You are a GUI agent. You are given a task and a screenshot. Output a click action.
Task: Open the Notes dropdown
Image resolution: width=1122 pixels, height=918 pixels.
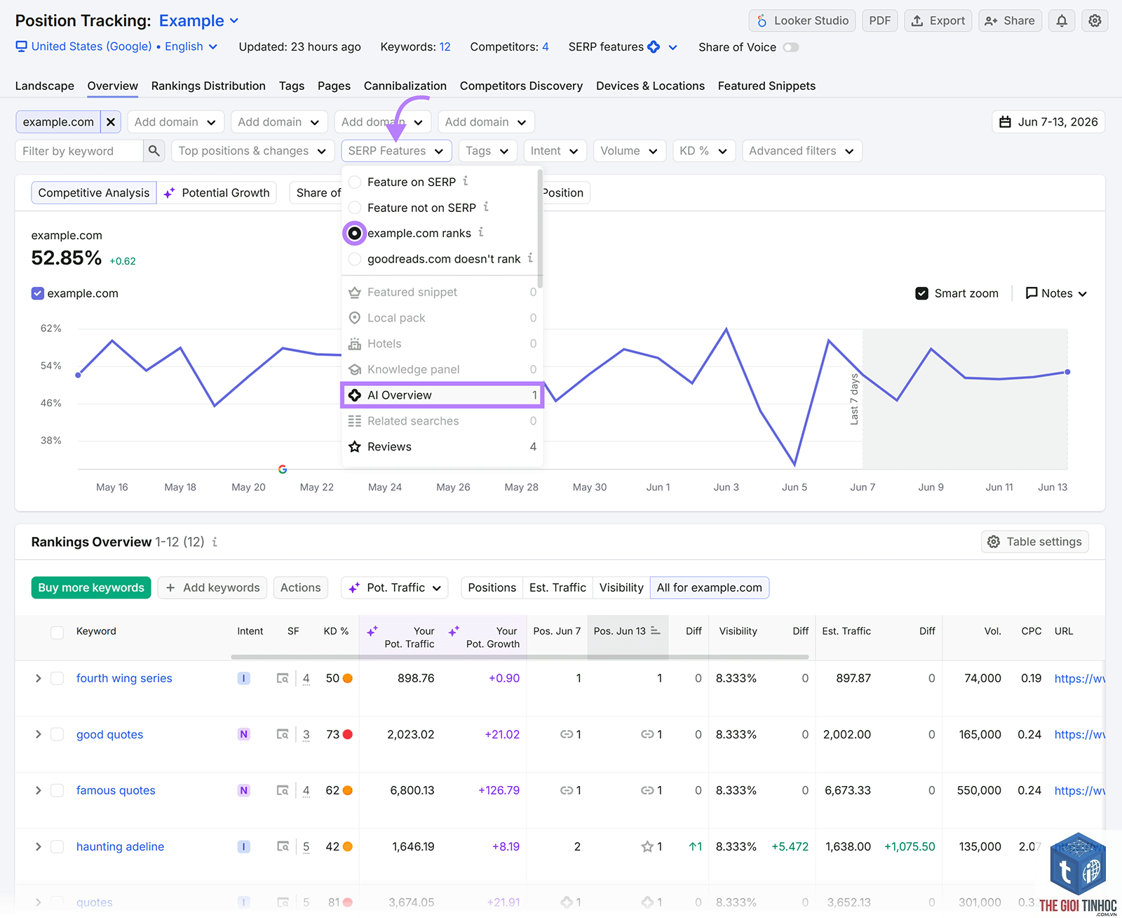click(1056, 293)
